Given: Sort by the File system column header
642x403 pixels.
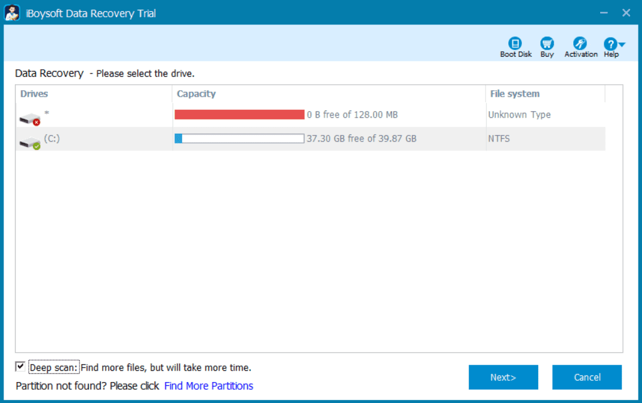Looking at the screenshot, I should (x=545, y=94).
